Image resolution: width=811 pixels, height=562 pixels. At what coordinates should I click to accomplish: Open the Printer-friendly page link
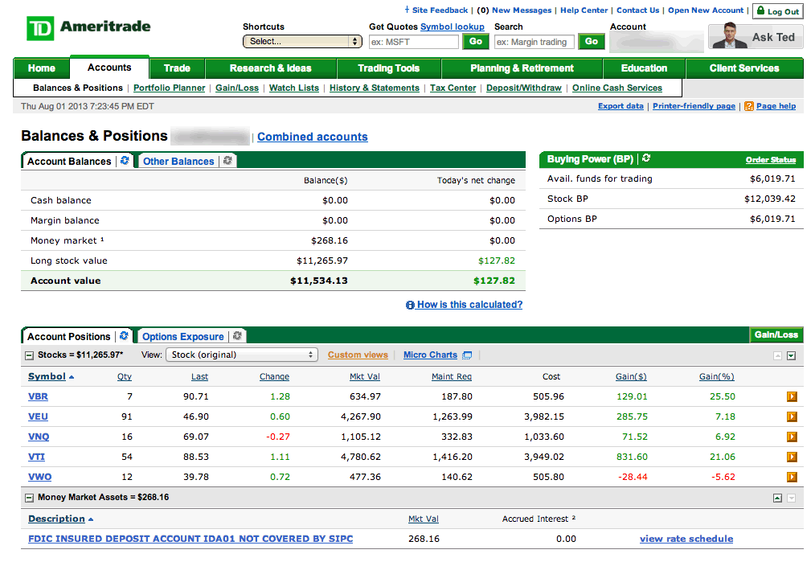[694, 106]
